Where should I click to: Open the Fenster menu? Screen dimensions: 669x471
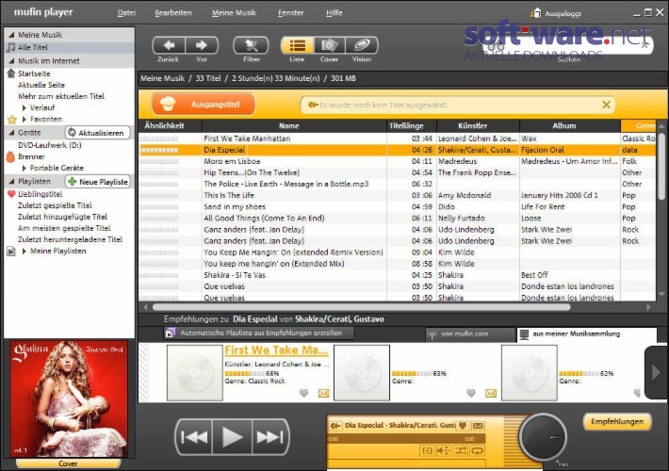coord(291,13)
